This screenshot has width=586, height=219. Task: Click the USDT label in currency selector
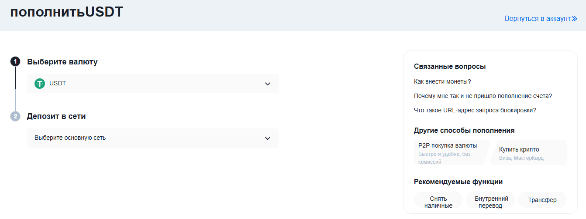click(58, 84)
